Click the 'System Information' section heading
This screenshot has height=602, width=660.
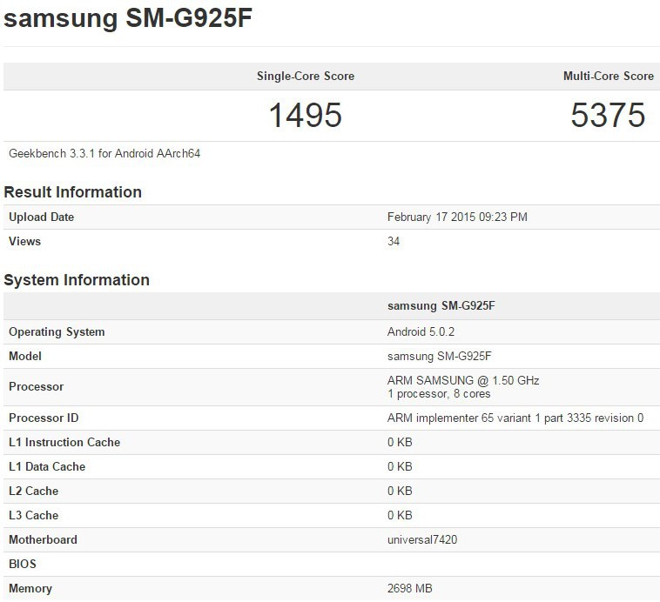pyautogui.click(x=77, y=280)
